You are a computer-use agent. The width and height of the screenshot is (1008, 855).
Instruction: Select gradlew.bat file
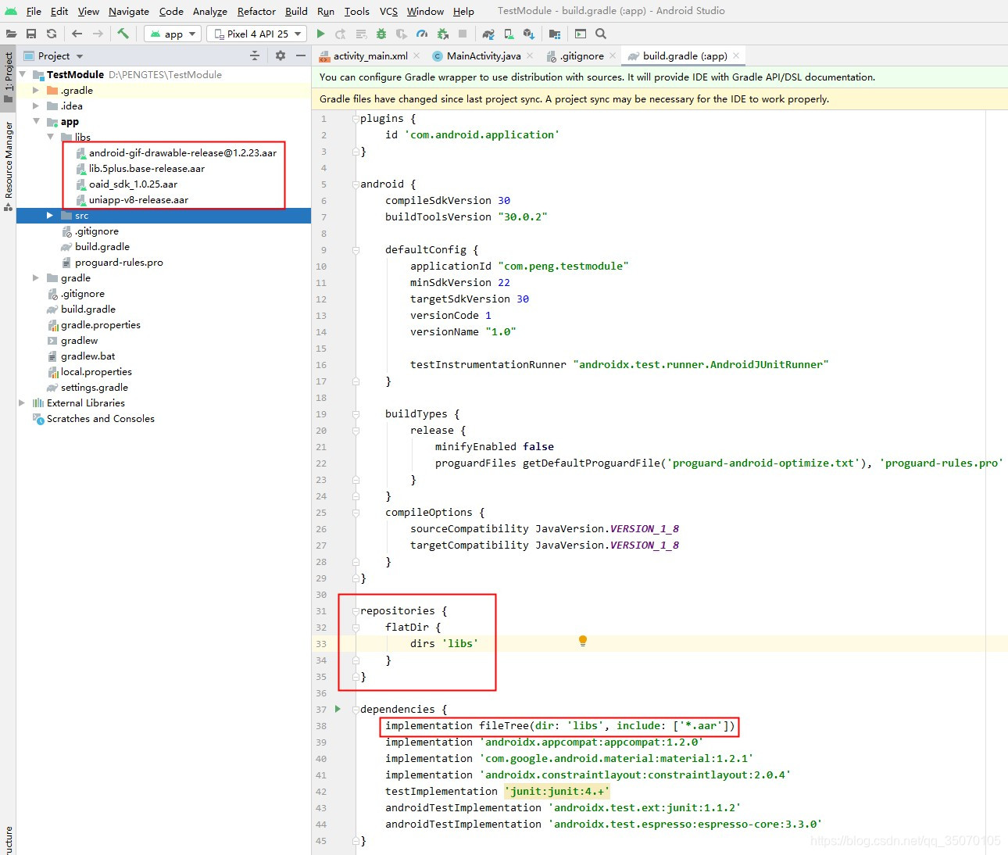pos(80,356)
